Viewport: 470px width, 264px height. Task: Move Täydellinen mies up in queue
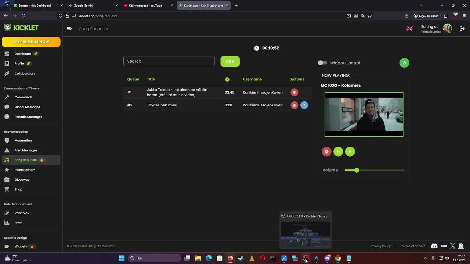click(304, 105)
